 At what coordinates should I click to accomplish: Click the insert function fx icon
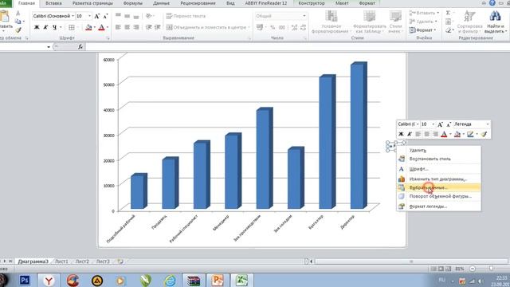[80, 47]
